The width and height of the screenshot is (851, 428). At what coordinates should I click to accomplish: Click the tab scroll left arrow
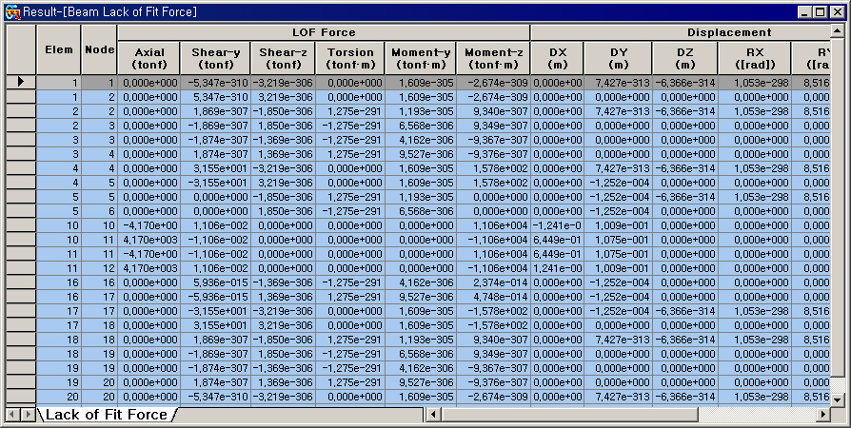click(12, 415)
